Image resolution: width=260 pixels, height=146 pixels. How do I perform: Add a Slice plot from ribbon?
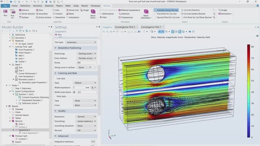click(x=39, y=10)
